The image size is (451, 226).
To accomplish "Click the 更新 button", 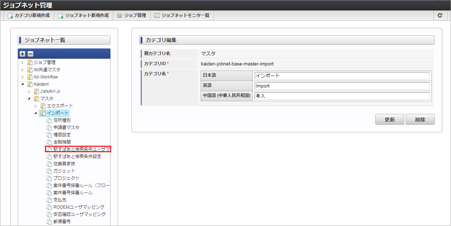I will (x=390, y=120).
